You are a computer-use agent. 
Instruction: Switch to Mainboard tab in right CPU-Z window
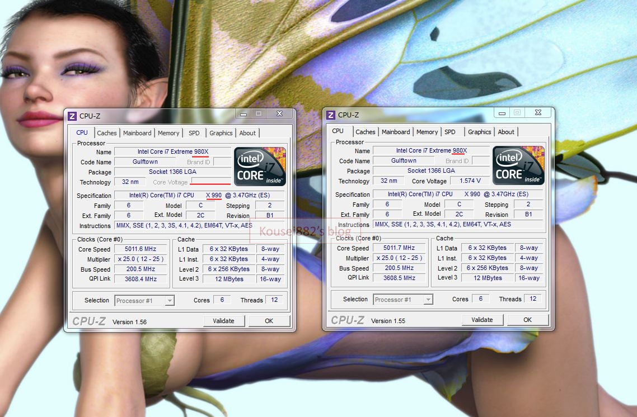click(396, 132)
